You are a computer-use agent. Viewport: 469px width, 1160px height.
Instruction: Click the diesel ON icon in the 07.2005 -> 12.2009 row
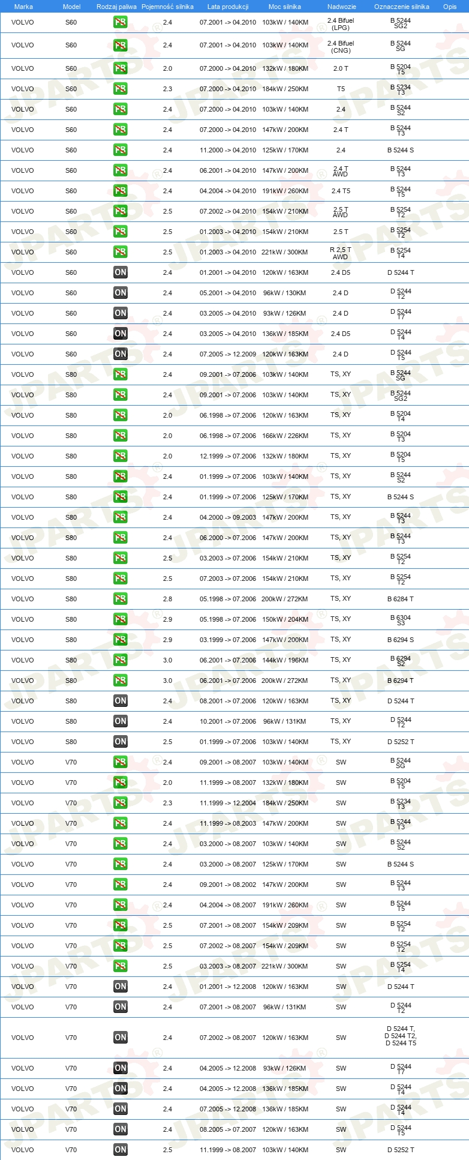coord(121,354)
